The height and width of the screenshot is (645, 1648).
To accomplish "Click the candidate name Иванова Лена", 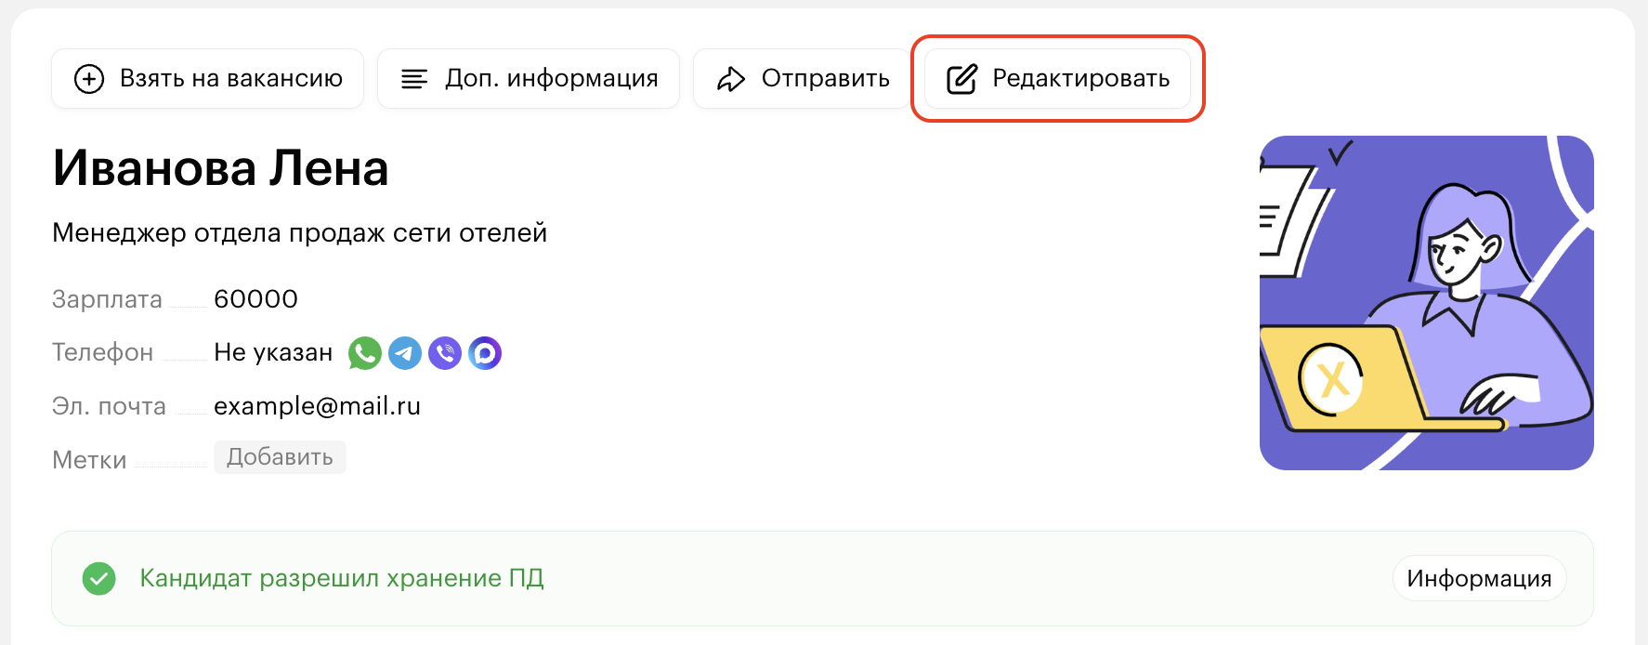I will coord(220,168).
